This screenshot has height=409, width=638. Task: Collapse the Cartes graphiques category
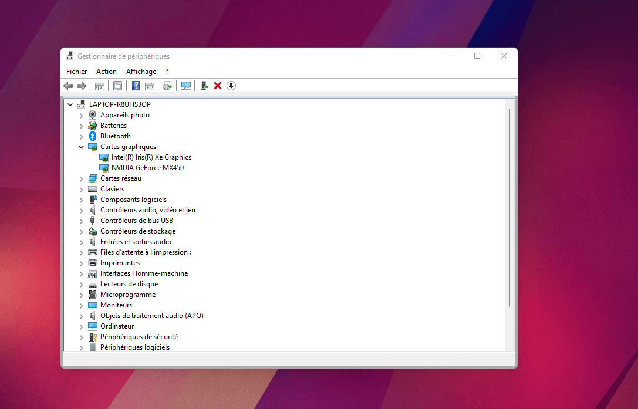tap(82, 147)
